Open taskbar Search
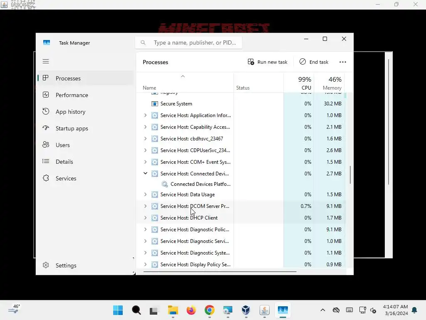The image size is (426, 320). pos(136,310)
